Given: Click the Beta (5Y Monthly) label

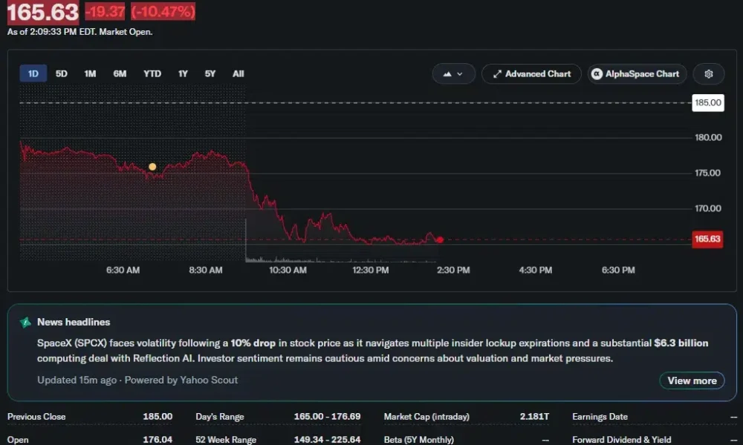Looking at the screenshot, I should point(418,439).
